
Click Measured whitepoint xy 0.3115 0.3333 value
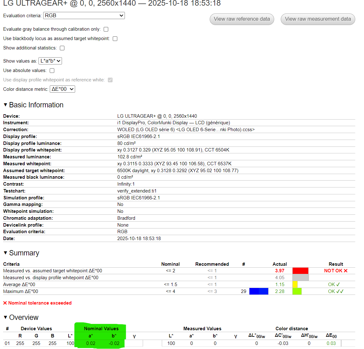(174, 164)
